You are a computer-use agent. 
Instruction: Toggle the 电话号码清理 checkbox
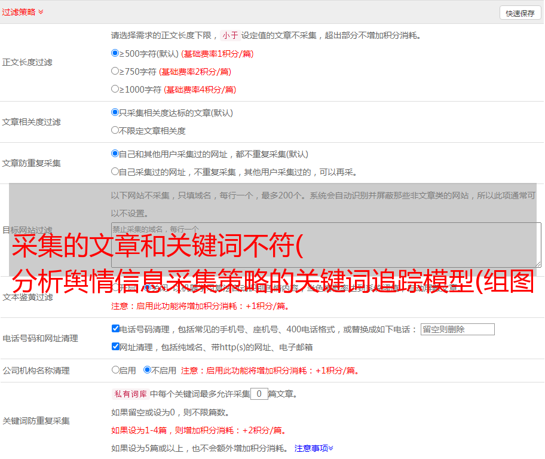click(116, 329)
